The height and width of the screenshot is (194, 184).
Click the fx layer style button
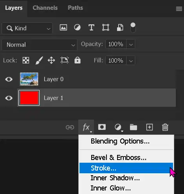pos(86,127)
